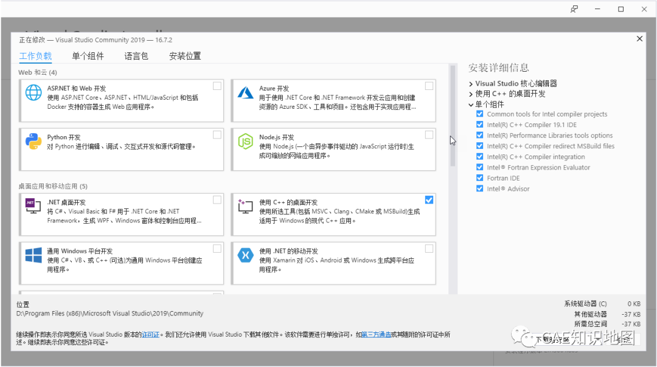This screenshot has height=367, width=657.
Task: Enable the ASP.NET and Web development workload
Action: [217, 86]
